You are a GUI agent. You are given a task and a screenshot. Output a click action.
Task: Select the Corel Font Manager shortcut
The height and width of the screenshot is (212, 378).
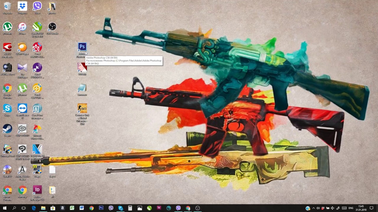pyautogui.click(x=37, y=111)
